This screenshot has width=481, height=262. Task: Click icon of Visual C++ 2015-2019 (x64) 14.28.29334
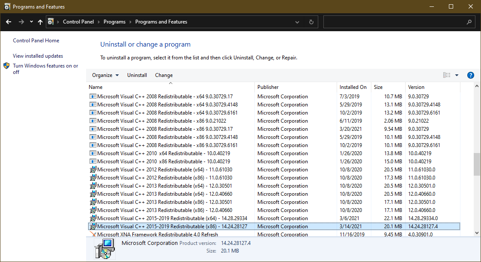click(x=93, y=218)
